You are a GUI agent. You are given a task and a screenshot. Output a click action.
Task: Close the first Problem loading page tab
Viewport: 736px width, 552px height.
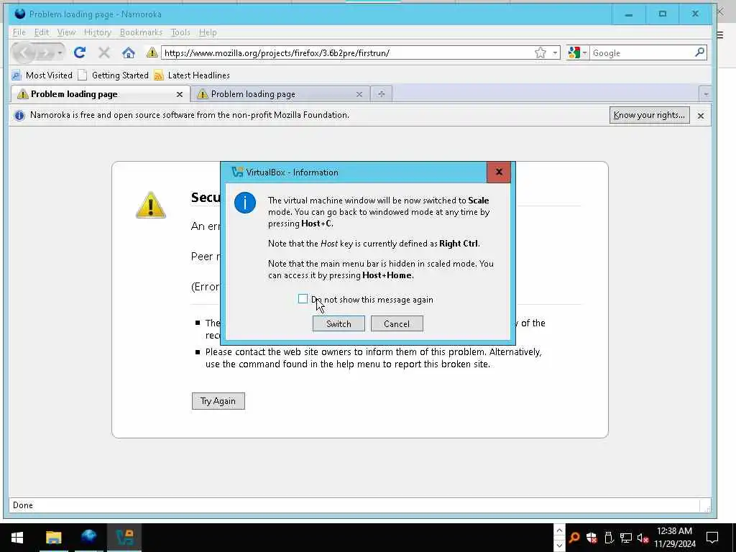click(179, 94)
